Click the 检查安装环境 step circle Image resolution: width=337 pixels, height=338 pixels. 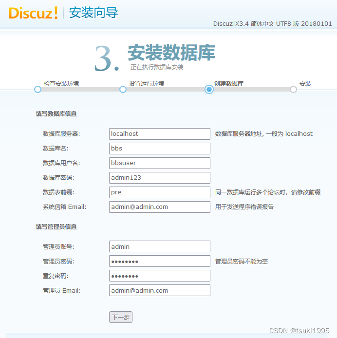click(37, 89)
